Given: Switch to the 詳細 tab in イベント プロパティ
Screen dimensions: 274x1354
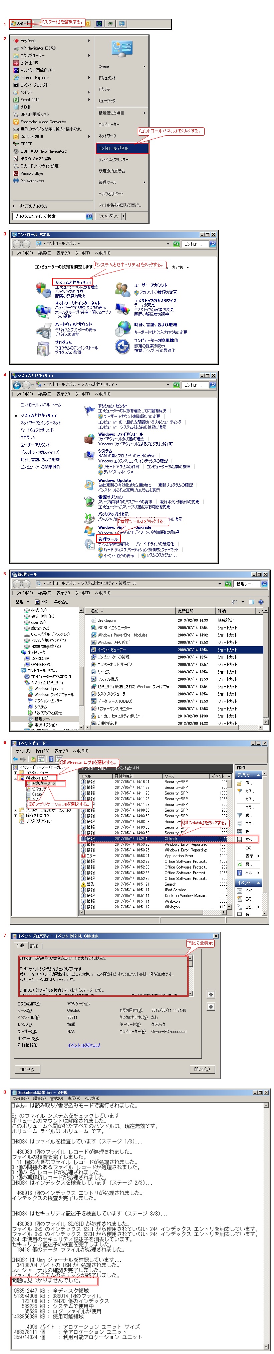Looking at the screenshot, I should point(34,946).
